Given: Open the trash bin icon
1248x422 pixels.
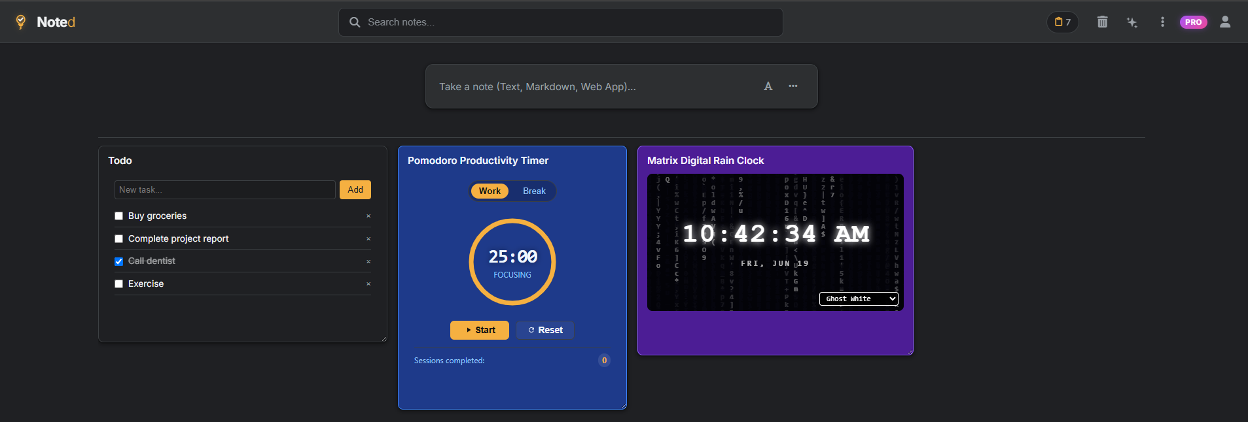Looking at the screenshot, I should point(1102,22).
